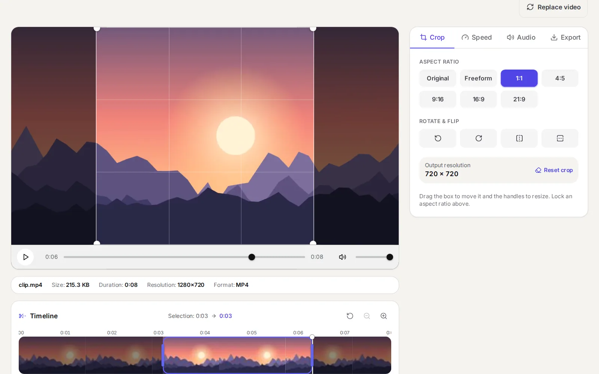
Task: Reset the timeline selection
Action: tap(350, 316)
